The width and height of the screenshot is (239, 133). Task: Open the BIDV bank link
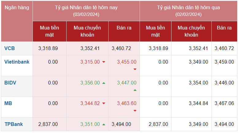[x=10, y=83]
